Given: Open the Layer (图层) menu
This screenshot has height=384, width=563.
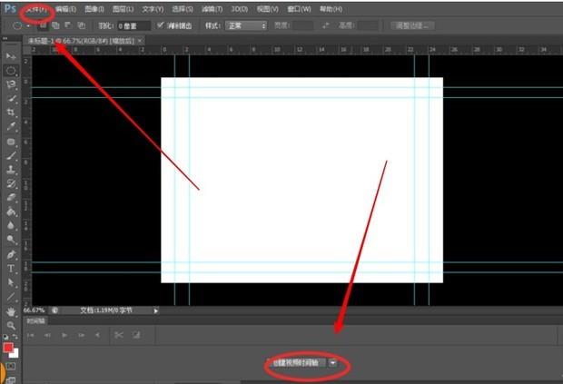Looking at the screenshot, I should point(123,9).
